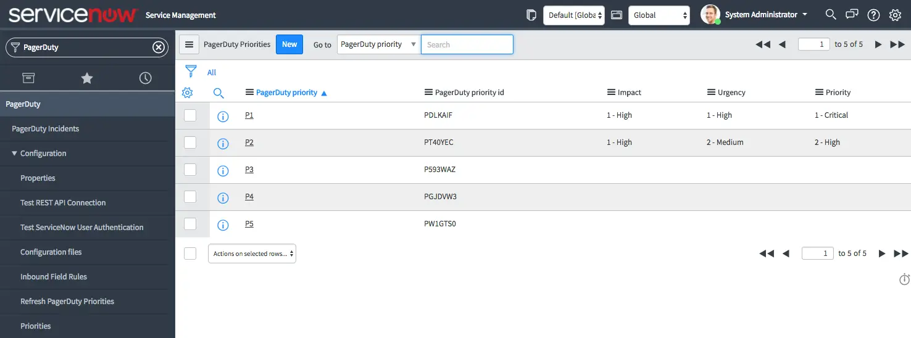Open PagerDuty priority id column menu icon
Screen dimensions: 911x338
click(428, 93)
